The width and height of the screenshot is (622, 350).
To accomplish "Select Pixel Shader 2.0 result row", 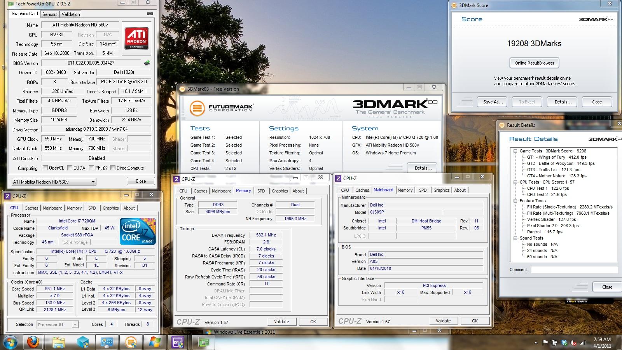I will [553, 226].
